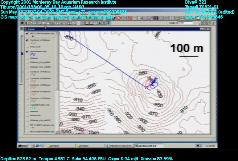Image resolution: width=238 pixels, height=161 pixels.
Task: Click the blue dive track cluster at the summit
Action: click(154, 83)
